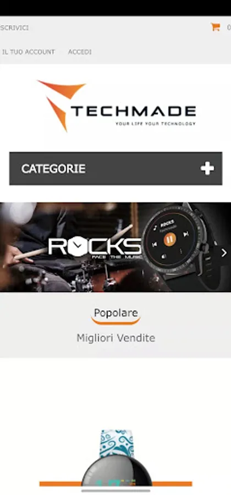Click the large ROCKS Face The Music logo
This screenshot has width=231, height=495.
coord(95,249)
